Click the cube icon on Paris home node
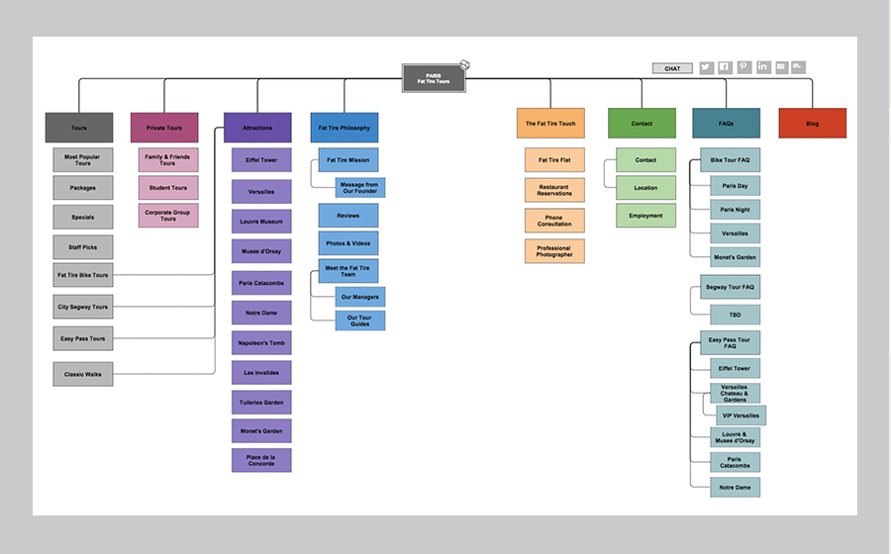The width and height of the screenshot is (891, 554). [x=465, y=64]
